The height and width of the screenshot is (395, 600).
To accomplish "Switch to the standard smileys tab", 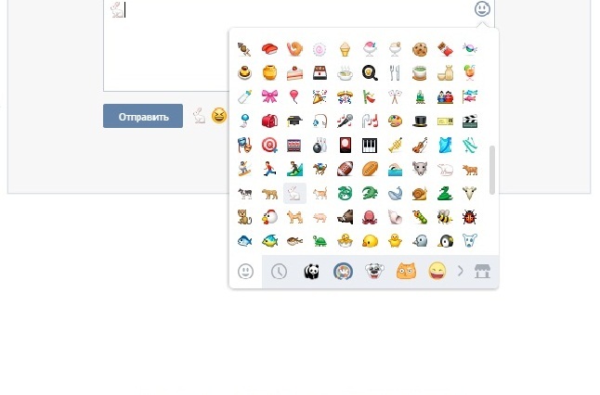I will click(x=245, y=272).
